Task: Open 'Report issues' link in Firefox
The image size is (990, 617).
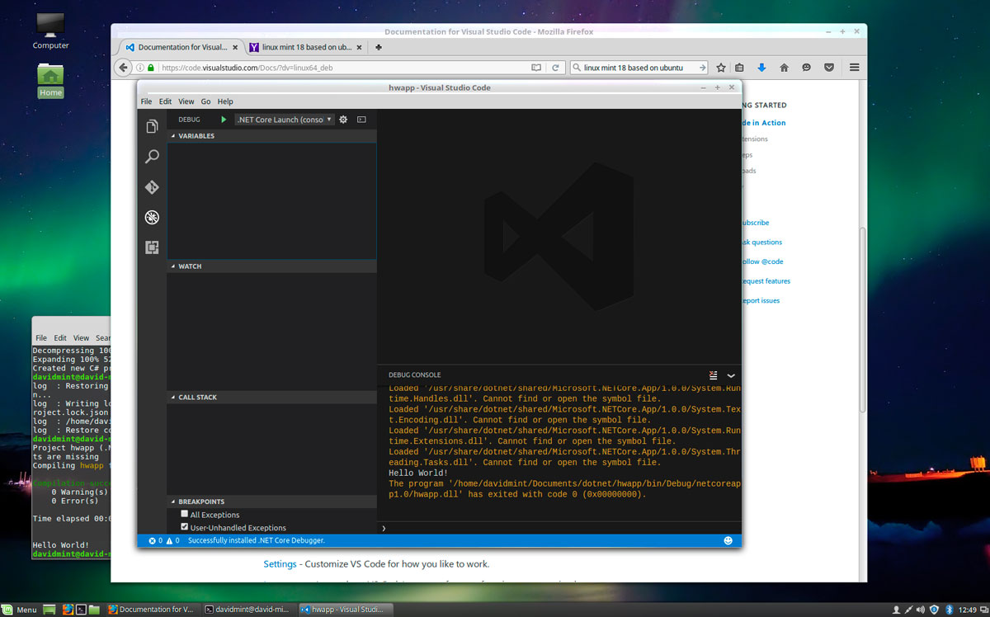Action: 761,301
